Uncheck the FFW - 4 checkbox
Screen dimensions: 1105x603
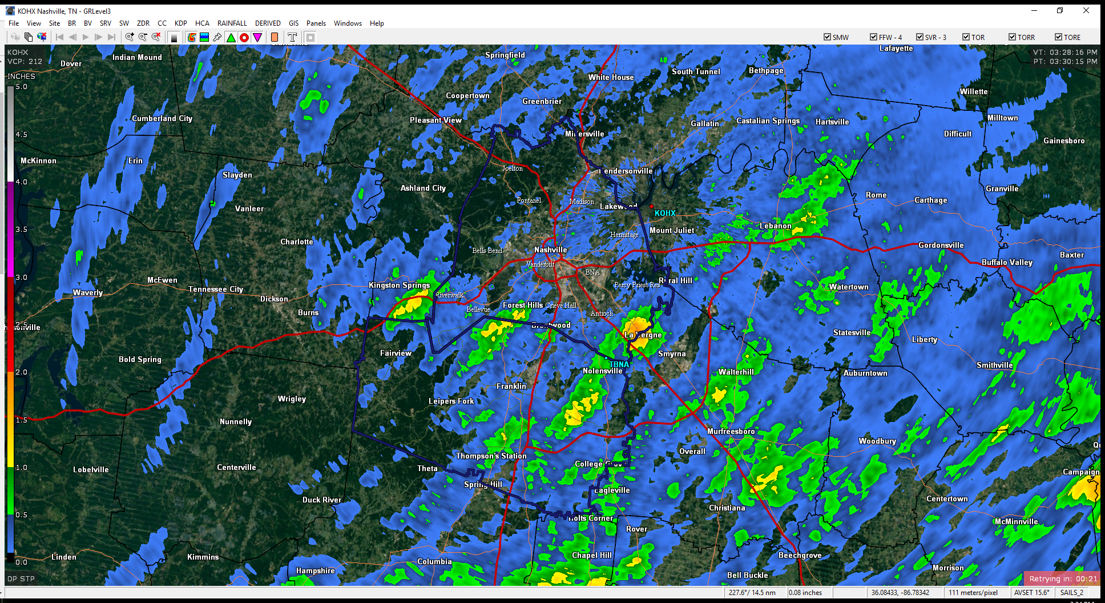pos(873,37)
